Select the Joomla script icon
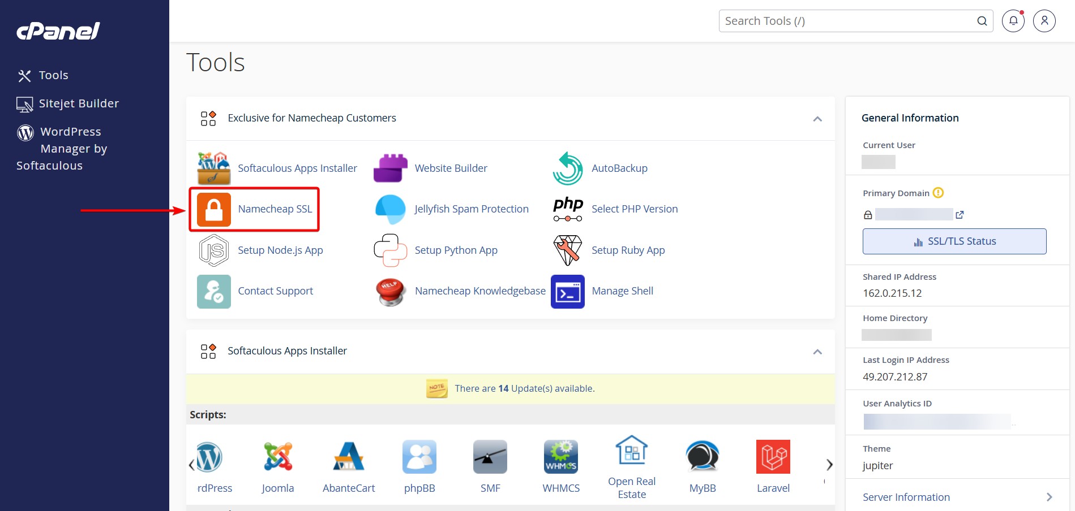Image resolution: width=1075 pixels, height=511 pixels. (278, 457)
